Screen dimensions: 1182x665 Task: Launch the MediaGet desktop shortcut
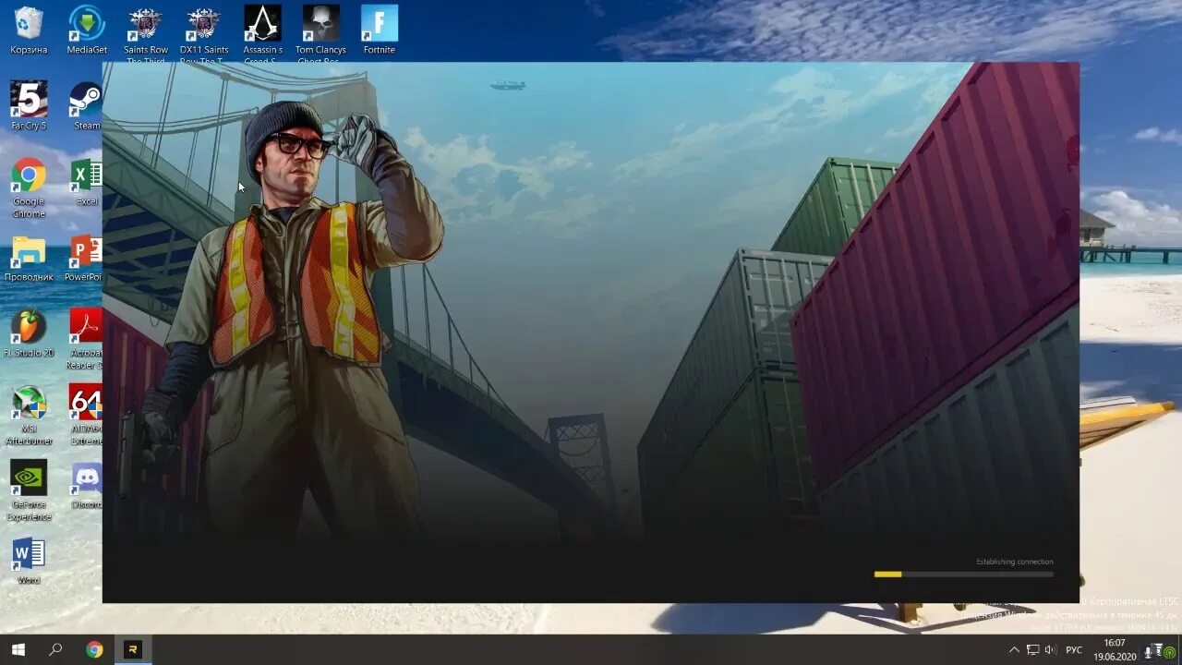point(87,30)
